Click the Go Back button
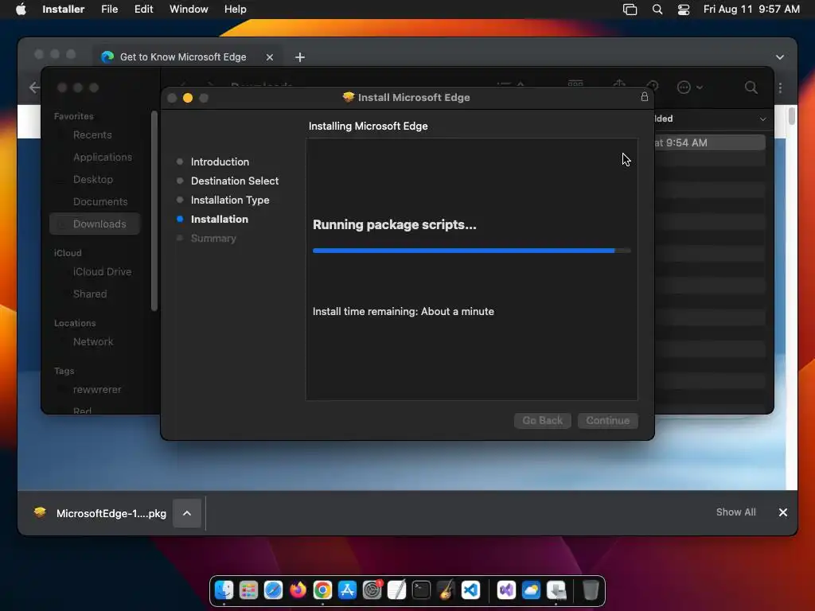 coord(543,420)
